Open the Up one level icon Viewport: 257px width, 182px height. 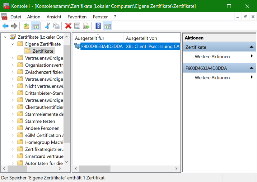point(26,26)
